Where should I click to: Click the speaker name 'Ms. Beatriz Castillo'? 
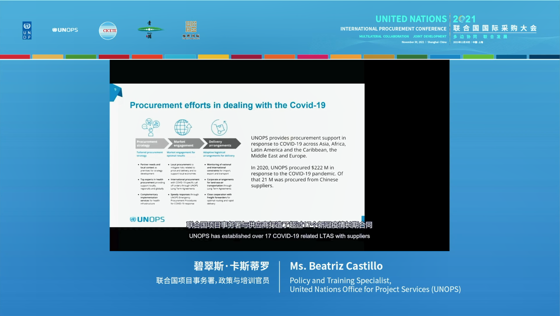click(x=336, y=266)
